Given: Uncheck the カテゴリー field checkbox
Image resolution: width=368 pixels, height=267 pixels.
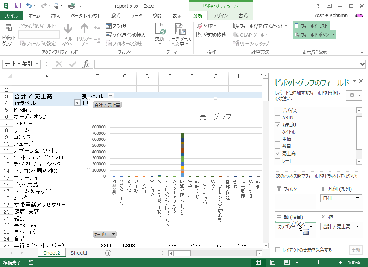Looking at the screenshot, I should pyautogui.click(x=278, y=125).
